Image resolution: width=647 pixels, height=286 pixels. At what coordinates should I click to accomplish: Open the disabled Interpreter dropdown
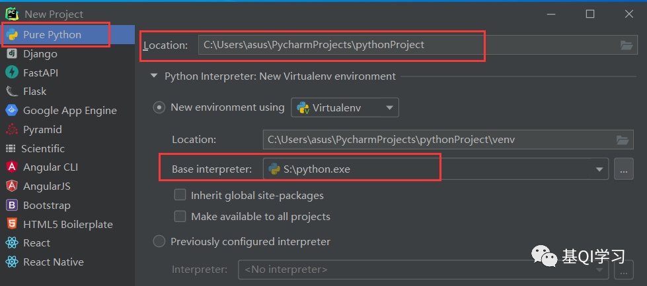click(424, 270)
